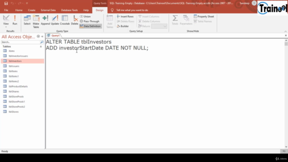Viewport: 288px width, 162px height.
Task: Open the Builder tool
Action: [x=123, y=26]
